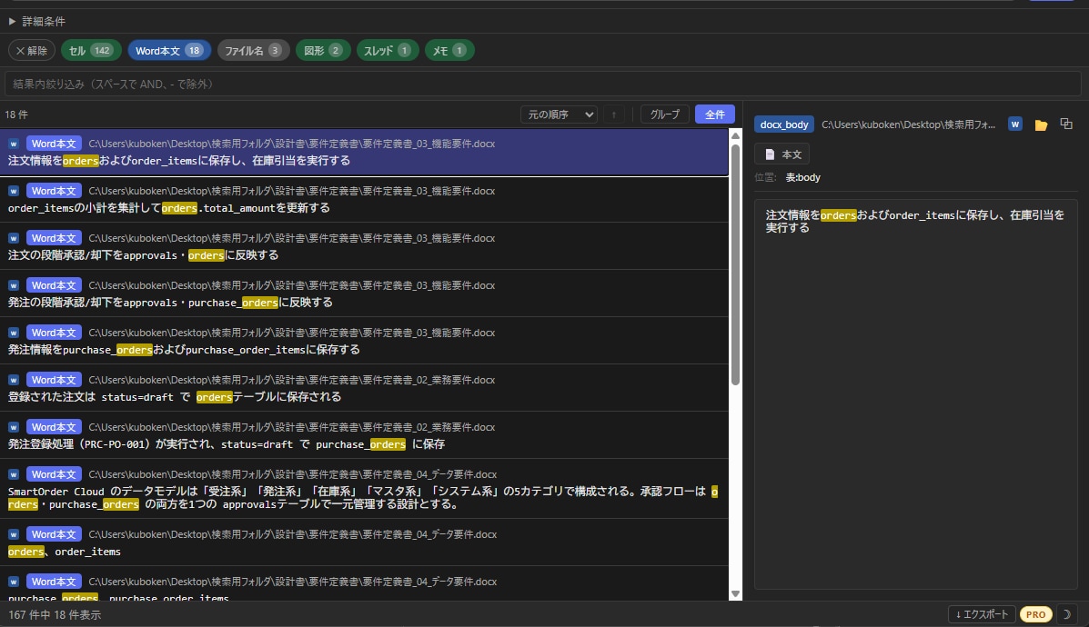Toggle the ファイル名 3 filter chip
Image resolution: width=1089 pixels, height=627 pixels.
tap(253, 51)
